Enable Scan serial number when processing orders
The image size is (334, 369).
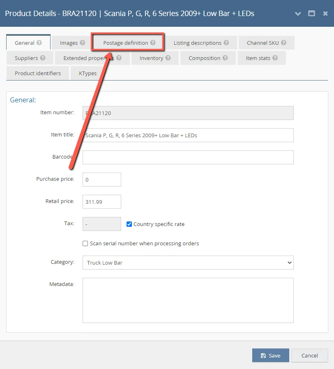85,243
